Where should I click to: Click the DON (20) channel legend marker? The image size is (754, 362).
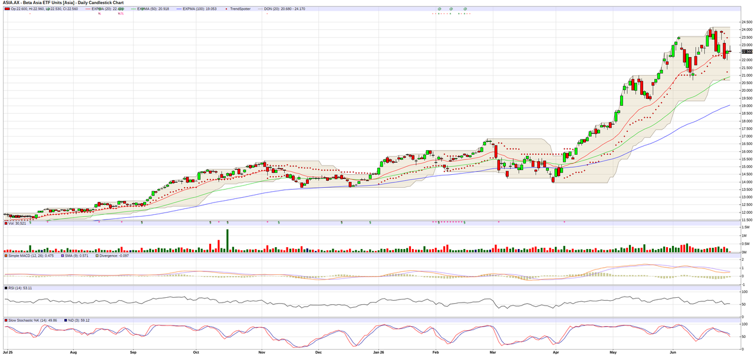click(x=261, y=9)
